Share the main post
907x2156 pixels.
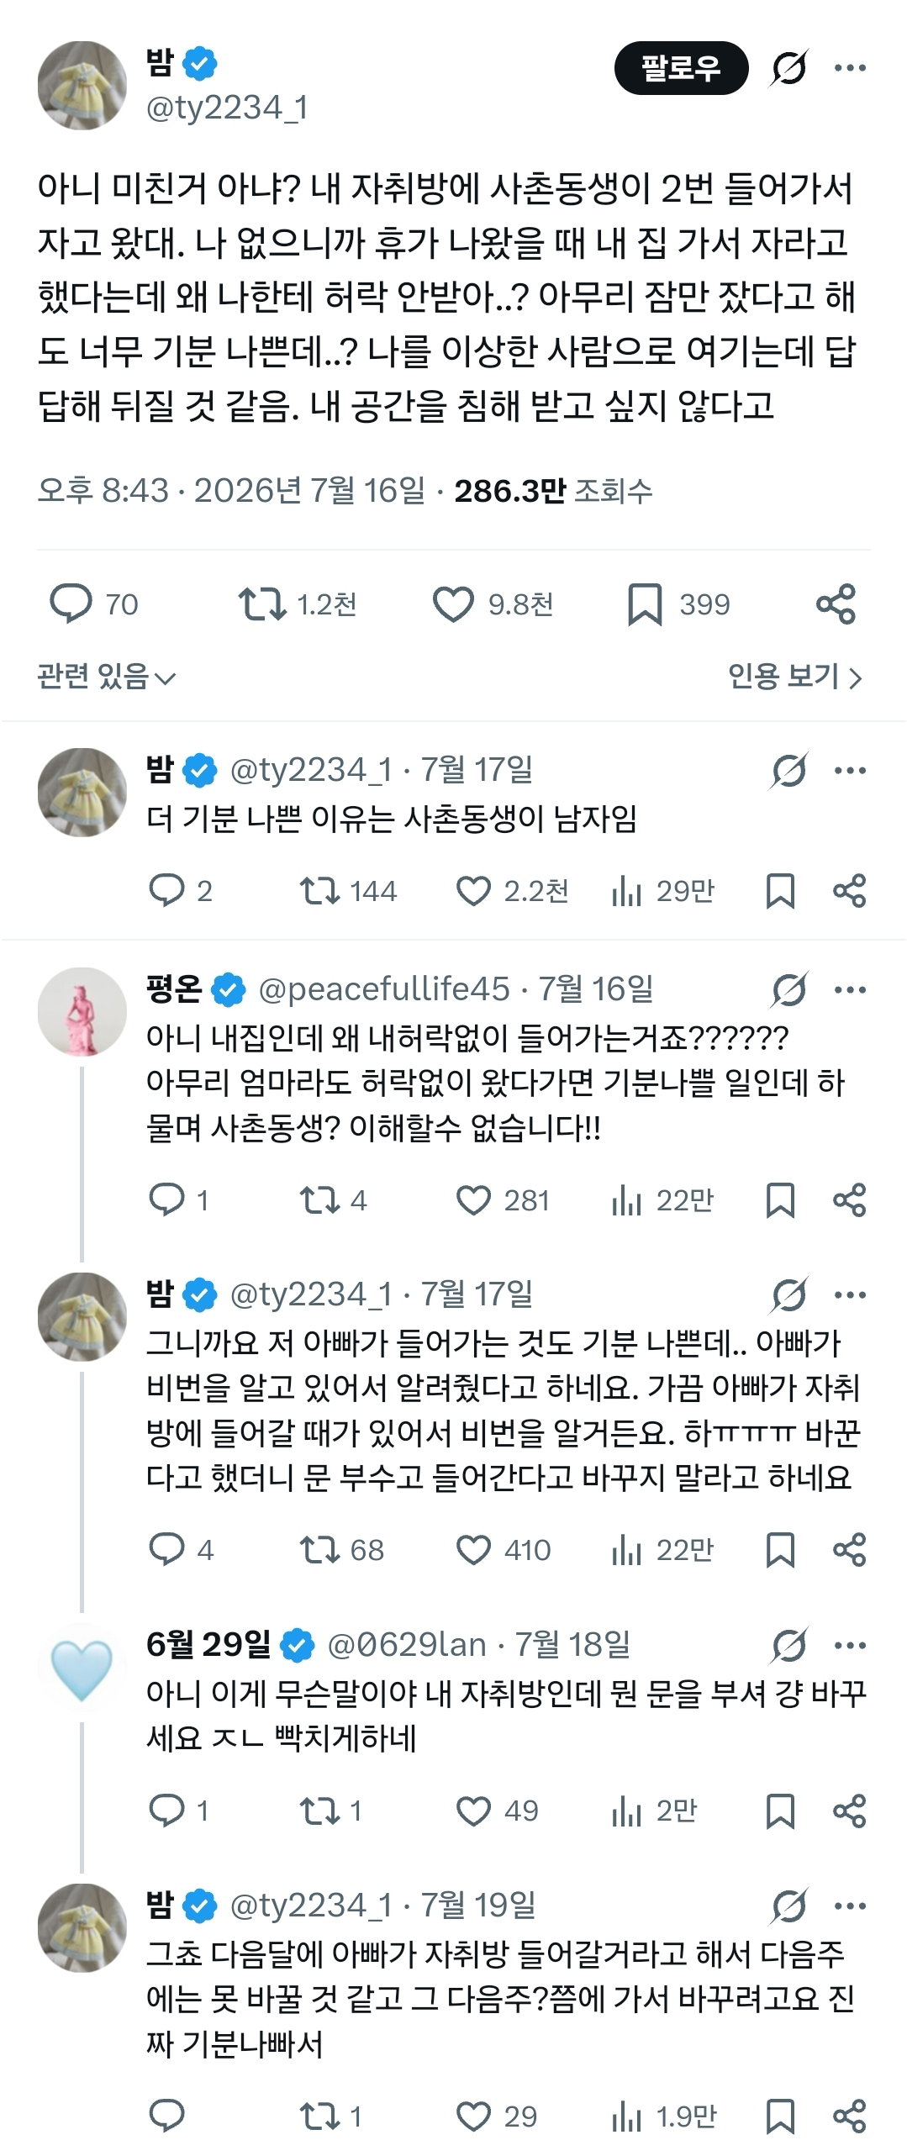coord(836,604)
